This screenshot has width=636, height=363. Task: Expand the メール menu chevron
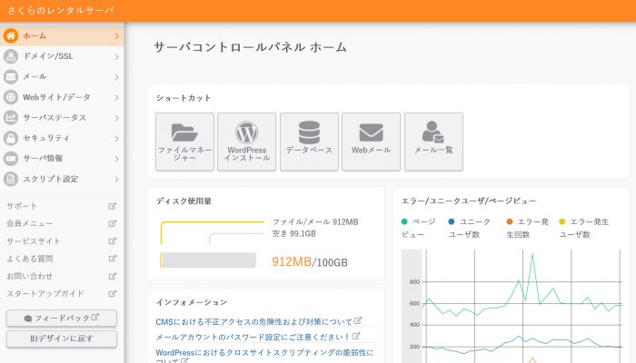(117, 77)
